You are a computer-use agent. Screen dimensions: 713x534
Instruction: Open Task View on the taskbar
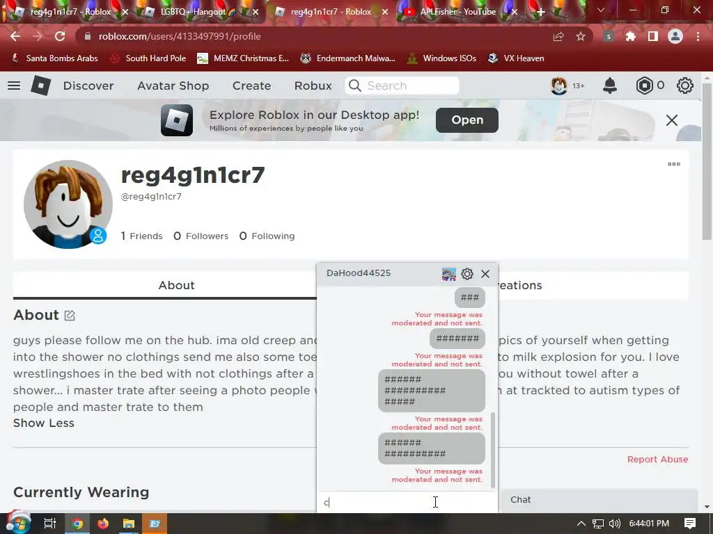50,524
